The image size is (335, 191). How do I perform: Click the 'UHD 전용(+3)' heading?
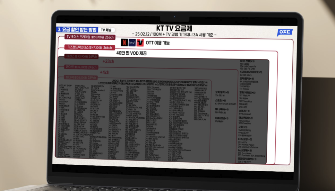(247, 61)
